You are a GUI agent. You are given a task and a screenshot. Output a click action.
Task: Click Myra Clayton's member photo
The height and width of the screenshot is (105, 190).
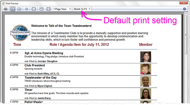(x=145, y=81)
